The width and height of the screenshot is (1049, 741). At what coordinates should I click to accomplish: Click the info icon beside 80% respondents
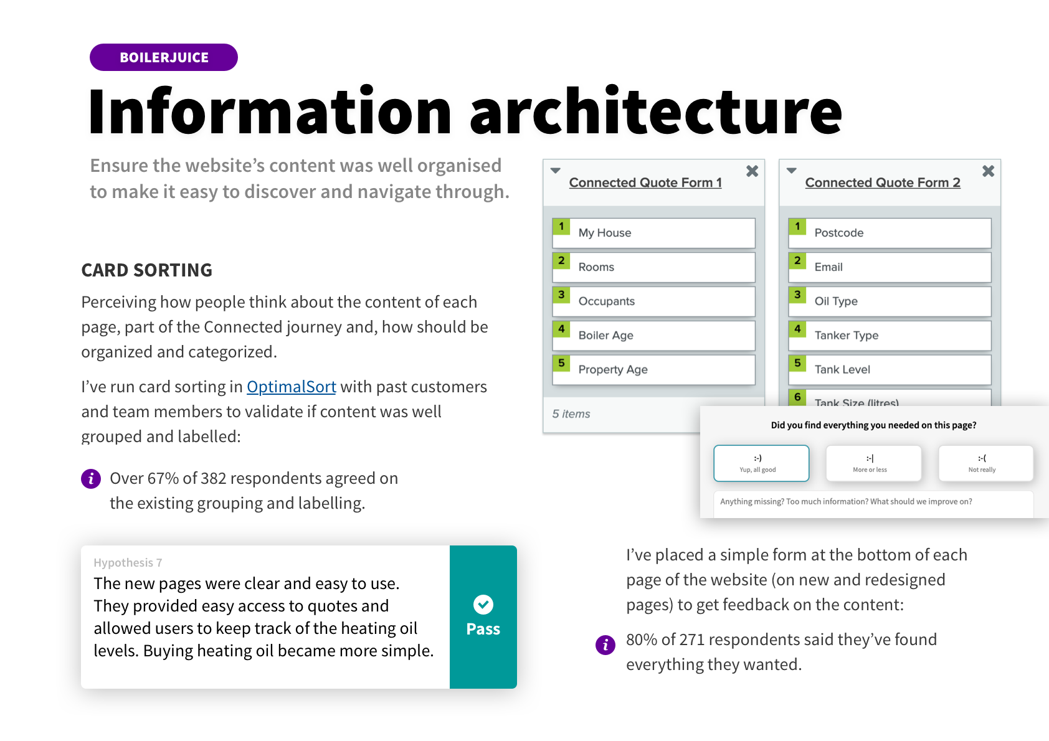[x=605, y=644]
